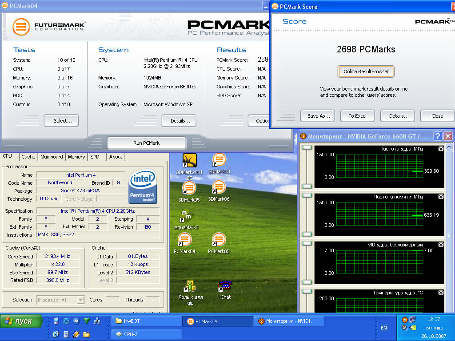Open the AquaMark3 desktop shortcut
This screenshot has height=341, width=455.
coord(186,219)
